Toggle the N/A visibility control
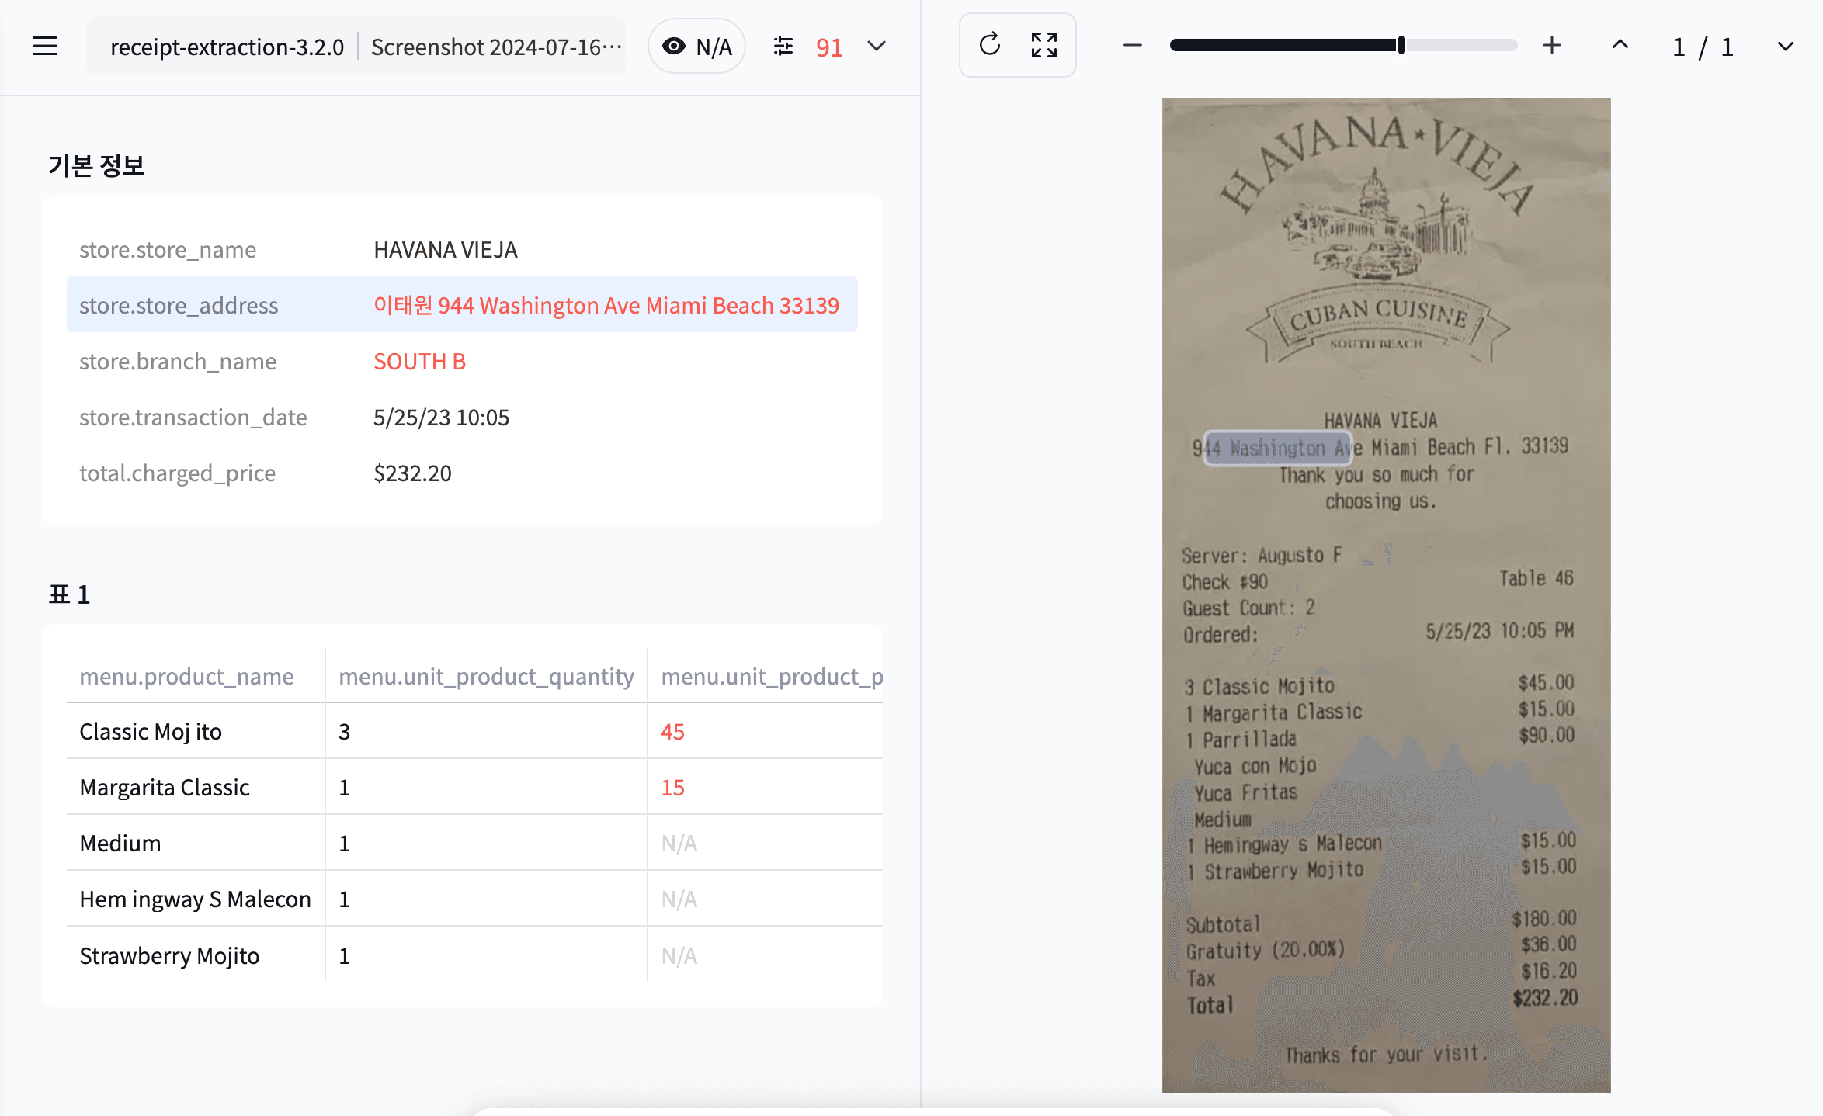1823x1116 pixels. [x=696, y=45]
